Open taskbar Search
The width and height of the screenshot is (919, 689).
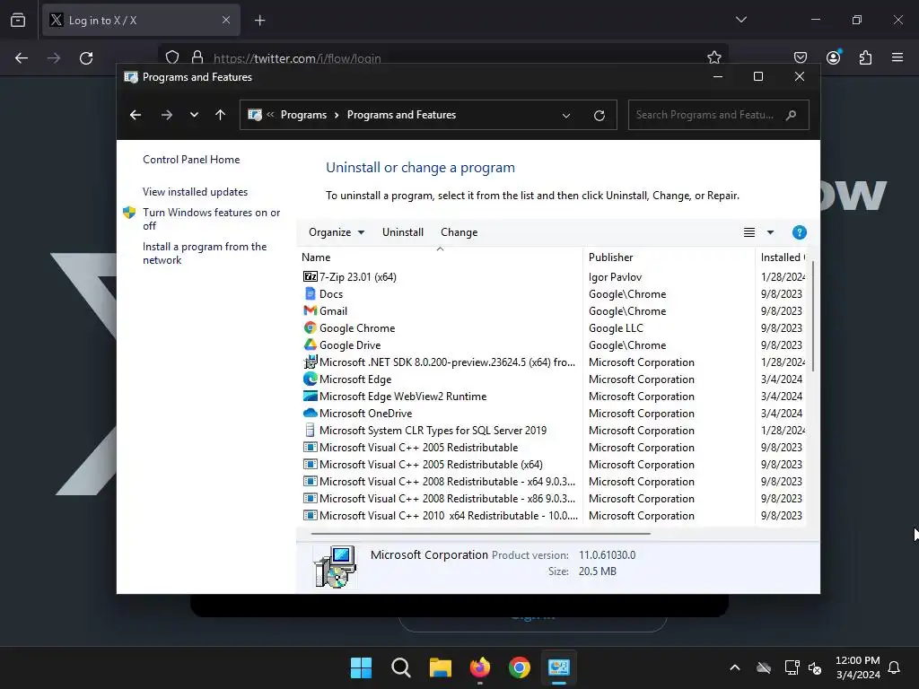(401, 667)
